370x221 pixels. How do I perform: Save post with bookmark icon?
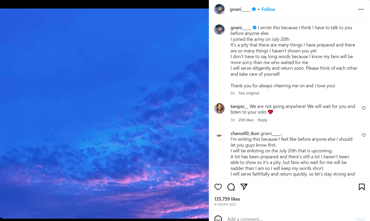click(361, 187)
